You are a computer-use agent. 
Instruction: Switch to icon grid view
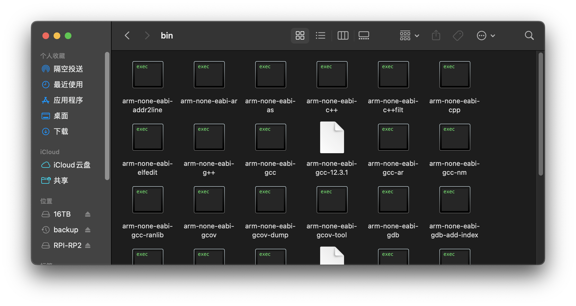tap(300, 35)
